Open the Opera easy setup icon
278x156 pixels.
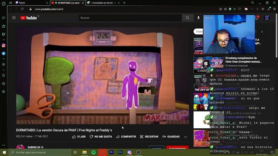(x=274, y=9)
